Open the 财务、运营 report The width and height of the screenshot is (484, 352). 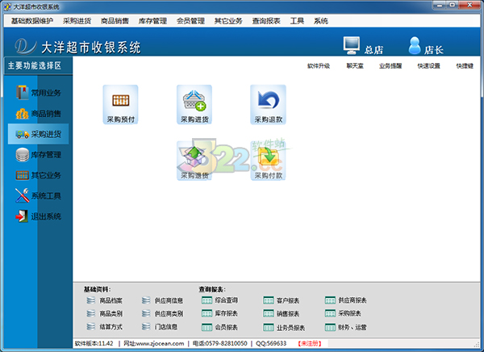coord(346,327)
